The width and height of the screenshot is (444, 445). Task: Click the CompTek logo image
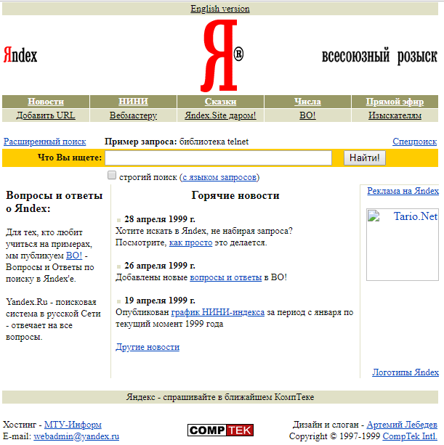[x=220, y=430]
